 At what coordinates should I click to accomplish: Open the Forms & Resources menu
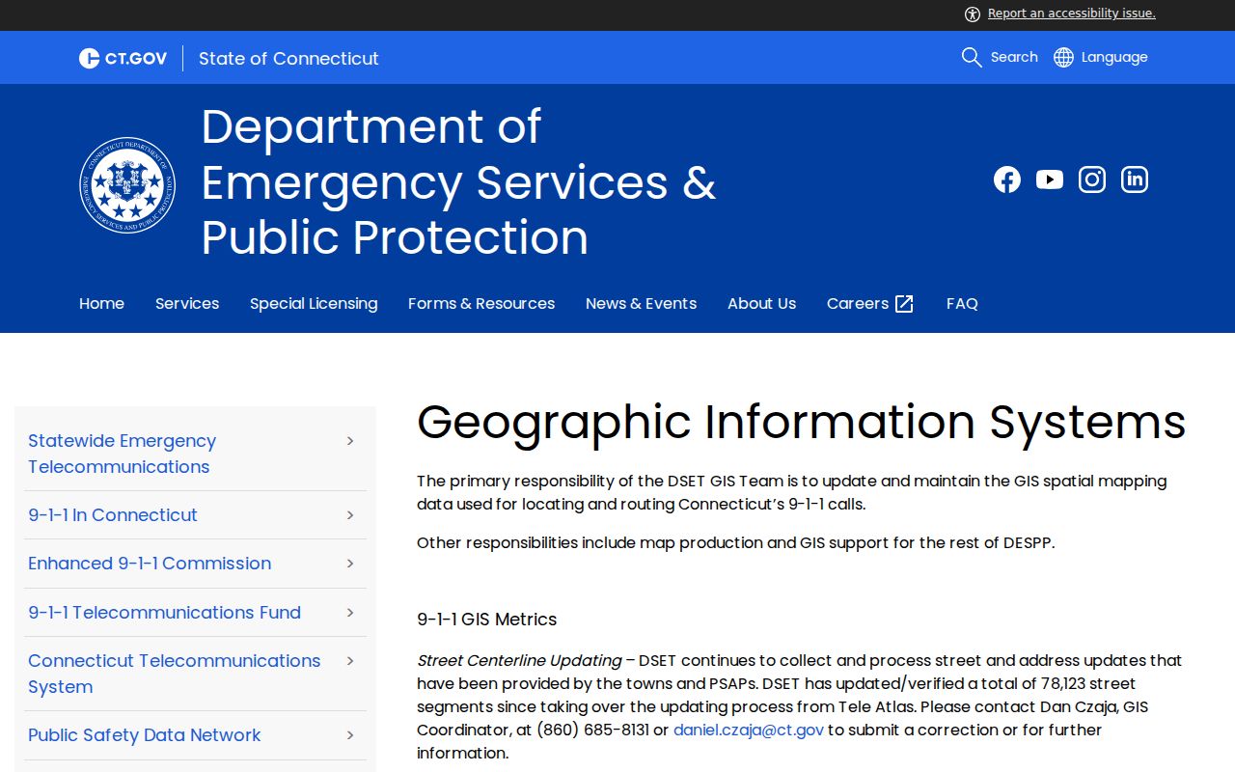click(481, 304)
